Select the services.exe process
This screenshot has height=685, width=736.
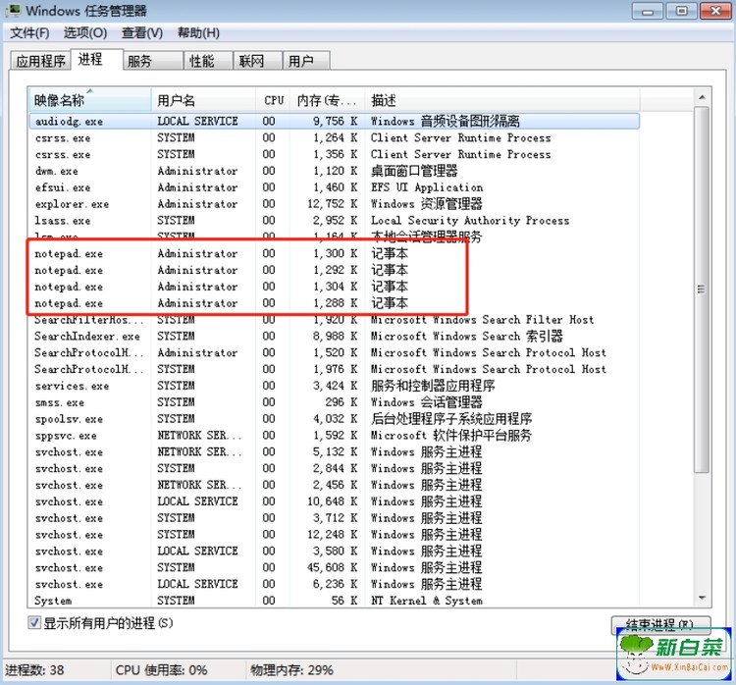click(335, 386)
